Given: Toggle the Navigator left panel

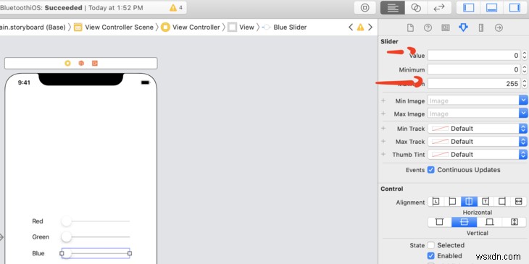Looking at the screenshot, I should coord(468,8).
